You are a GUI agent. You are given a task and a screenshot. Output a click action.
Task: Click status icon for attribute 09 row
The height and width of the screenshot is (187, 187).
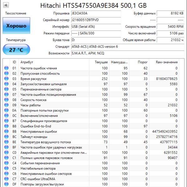tap(7, 105)
